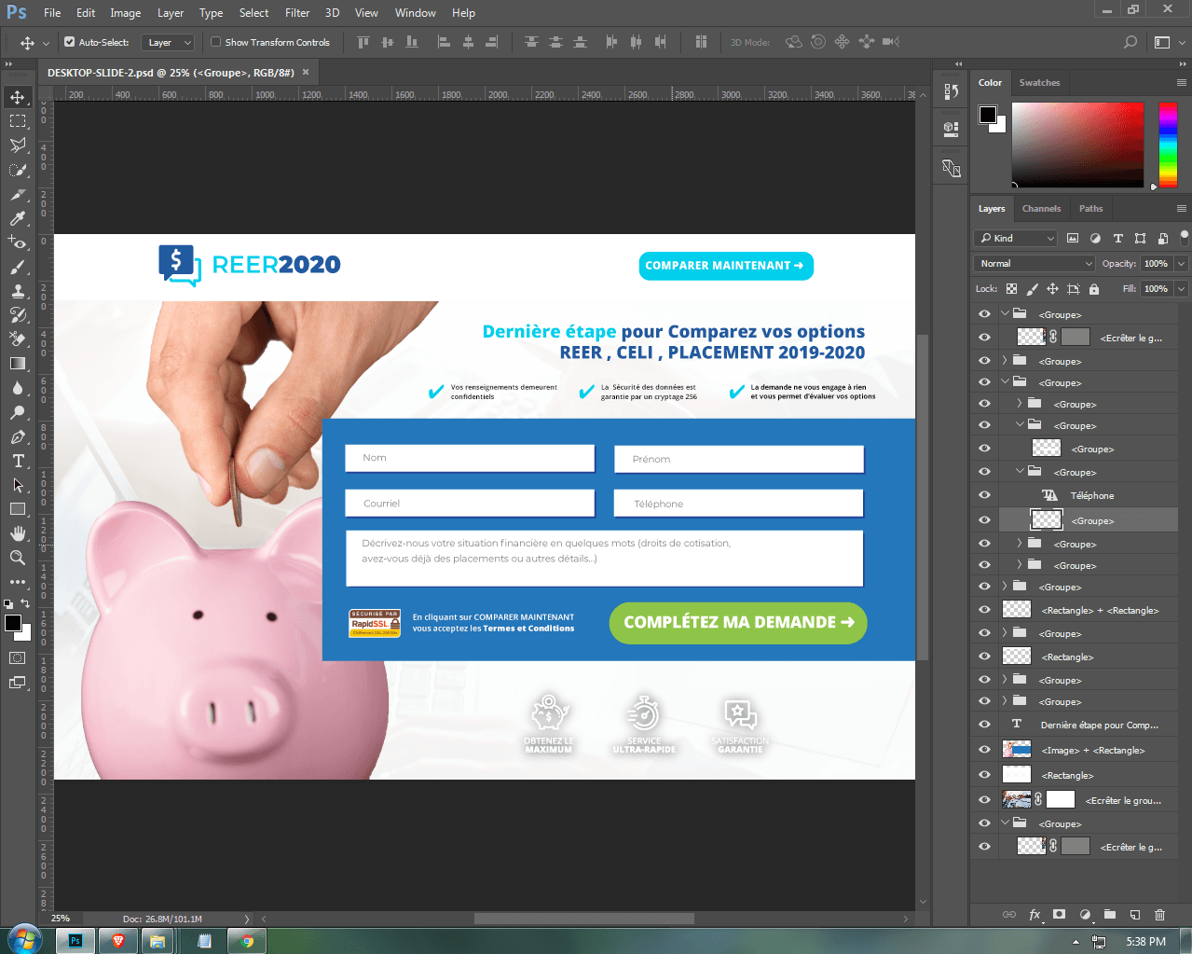Select the Rectangle shape tool
1192x954 pixels.
[x=18, y=509]
